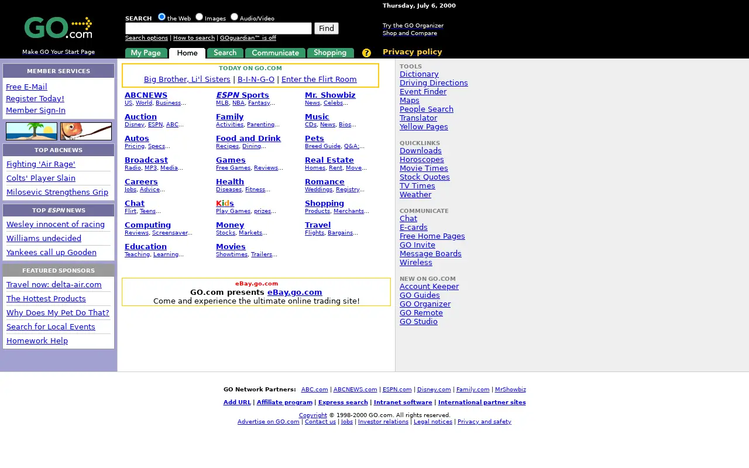Open the Real Estate category
This screenshot has width=749, height=468.
tap(329, 160)
